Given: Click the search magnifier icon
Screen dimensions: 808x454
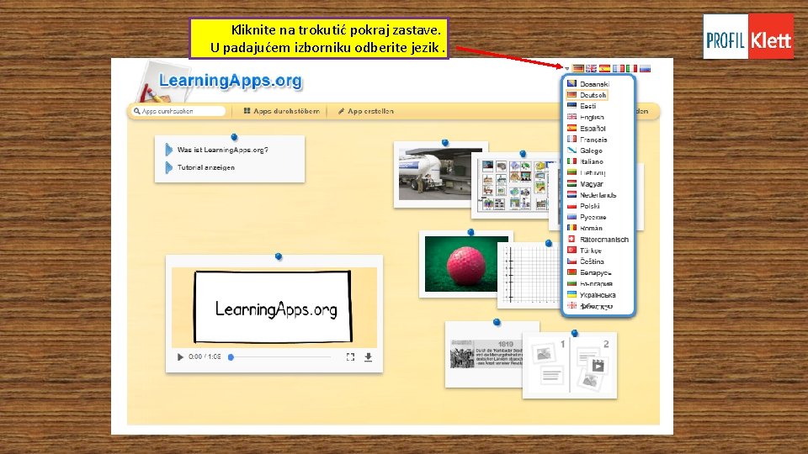Looking at the screenshot, I should 136,111.
